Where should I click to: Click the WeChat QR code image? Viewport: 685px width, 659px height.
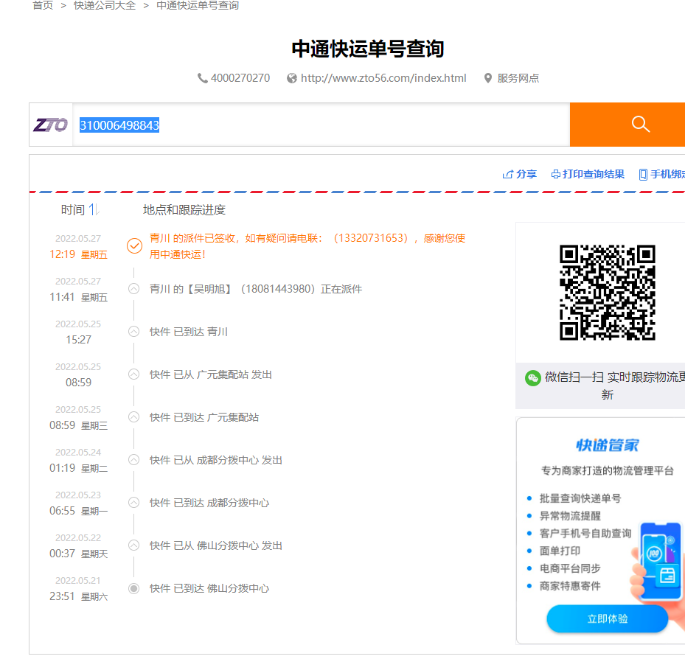[608, 293]
